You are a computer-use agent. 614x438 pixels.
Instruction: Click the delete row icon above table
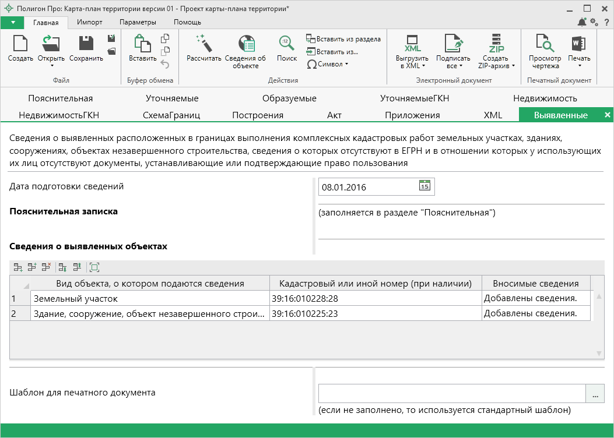46,267
